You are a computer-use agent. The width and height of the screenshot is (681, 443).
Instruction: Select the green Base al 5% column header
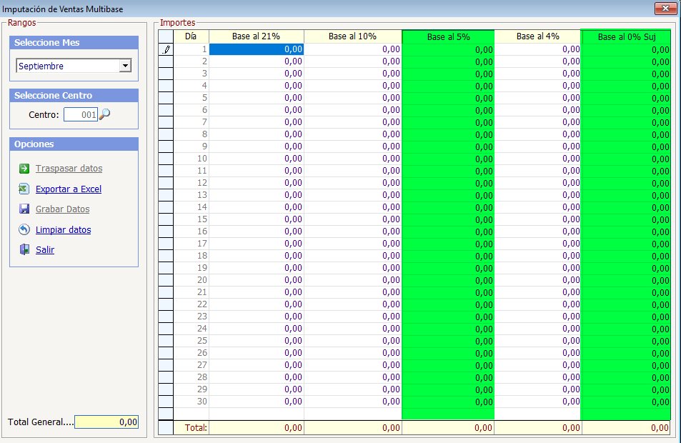tap(448, 36)
